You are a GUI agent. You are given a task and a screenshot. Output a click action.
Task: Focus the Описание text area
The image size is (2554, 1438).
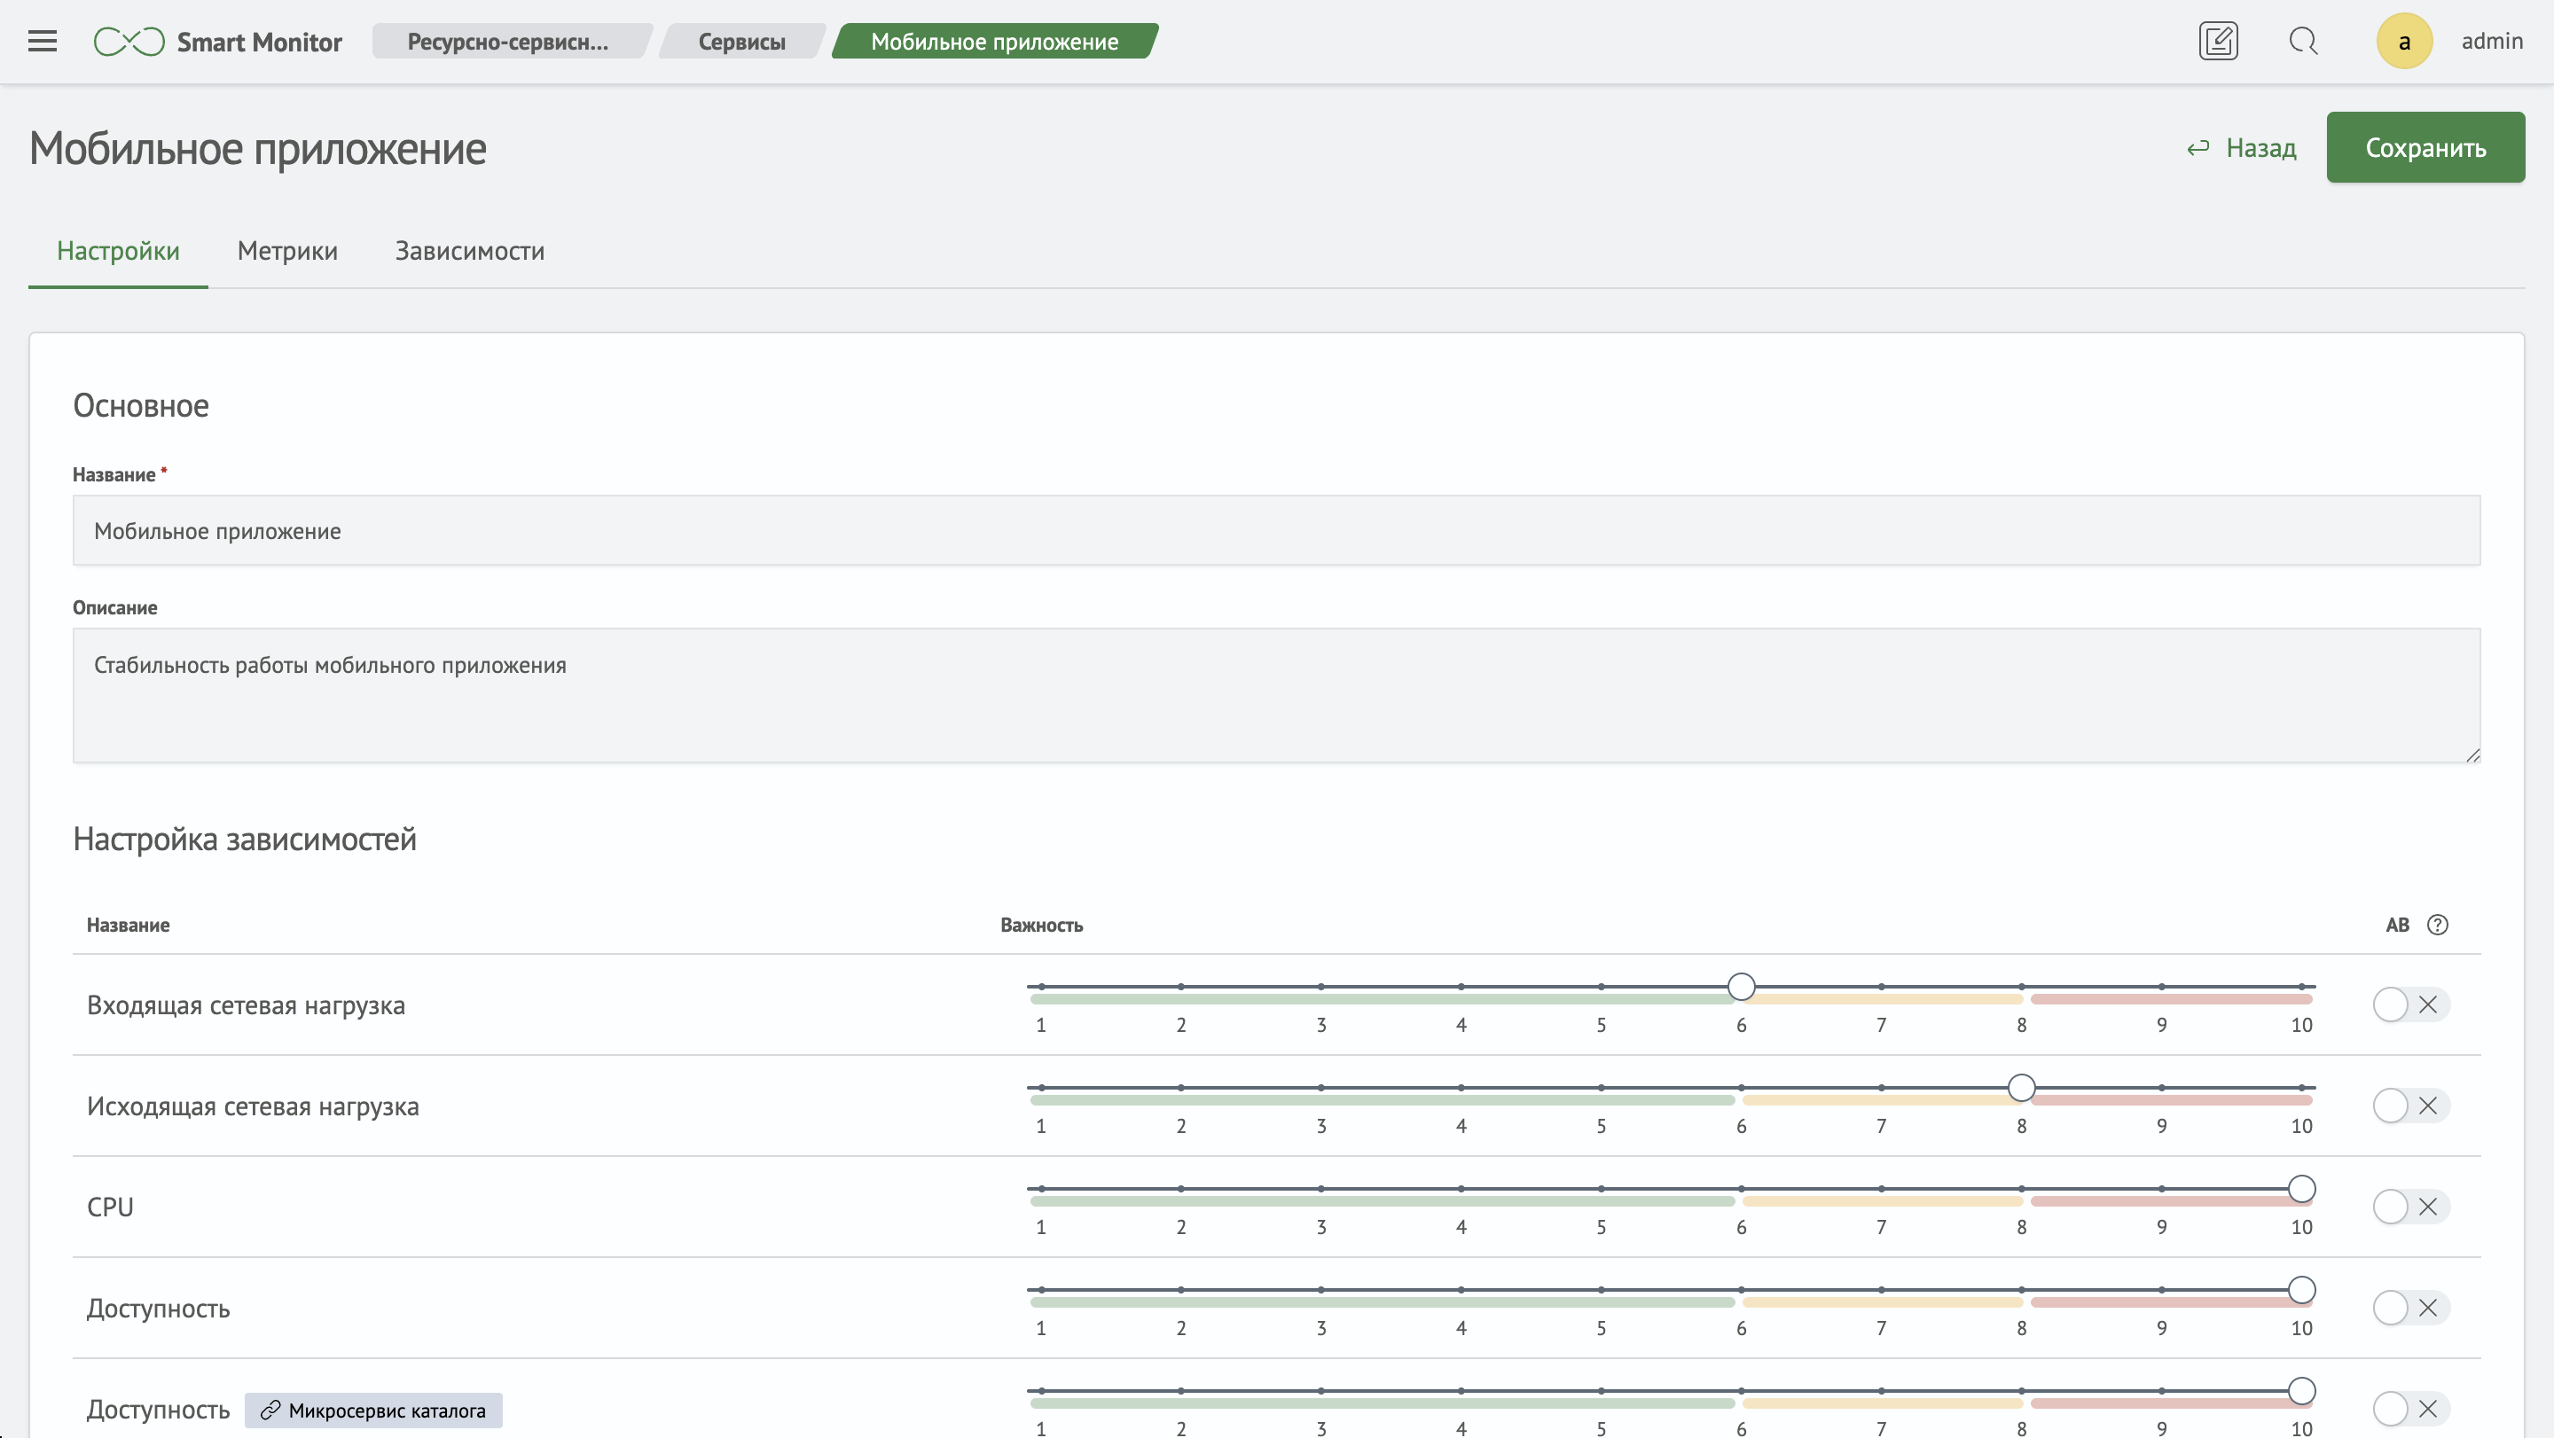click(x=1276, y=695)
